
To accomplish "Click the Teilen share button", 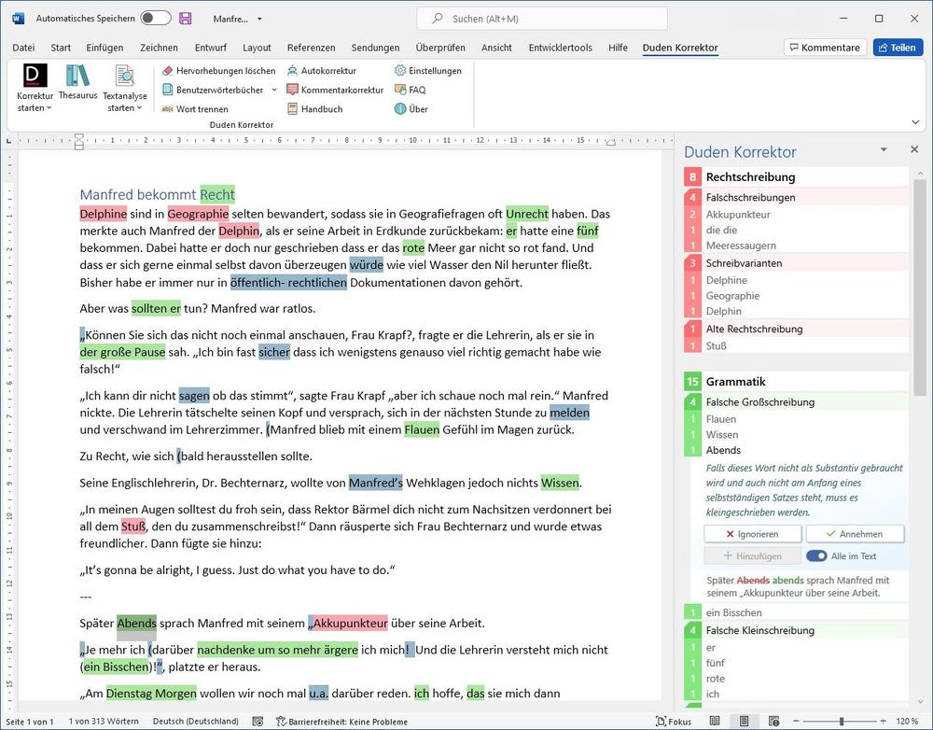I will [x=898, y=48].
